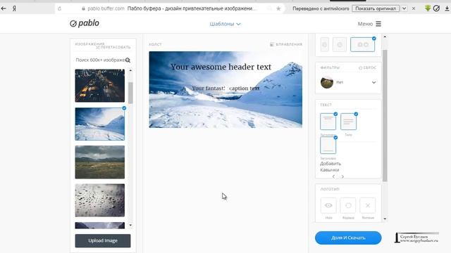The image size is (451, 253).
Task: Click image list scroll down arrow
Action: point(130,226)
